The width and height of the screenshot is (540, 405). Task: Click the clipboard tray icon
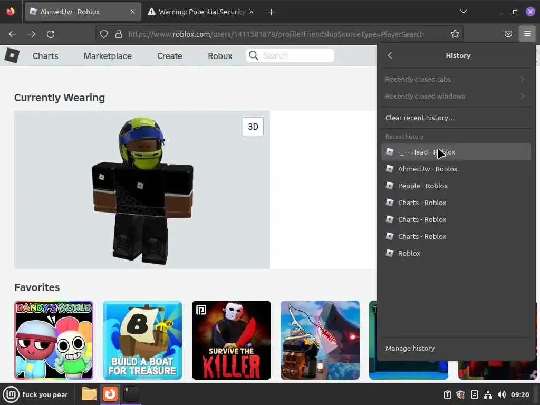tap(447, 394)
